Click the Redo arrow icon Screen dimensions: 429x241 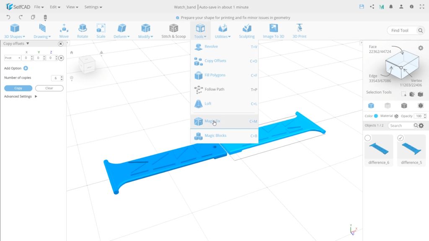click(21, 17)
